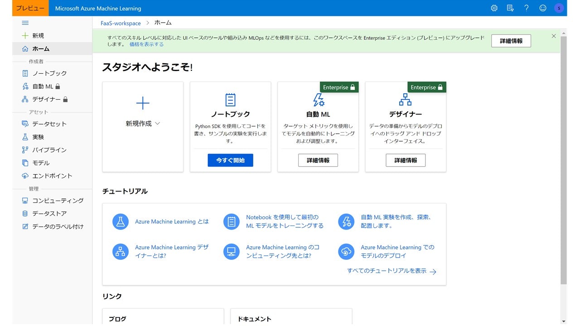
Task: Click the ドキュメント card heading
Action: click(254, 319)
